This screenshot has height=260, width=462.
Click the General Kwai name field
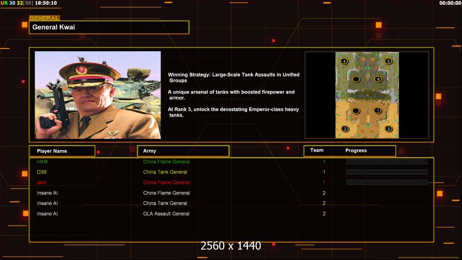point(109,27)
